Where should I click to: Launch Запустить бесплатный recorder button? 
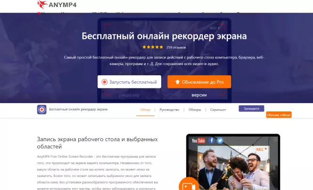tap(129, 82)
